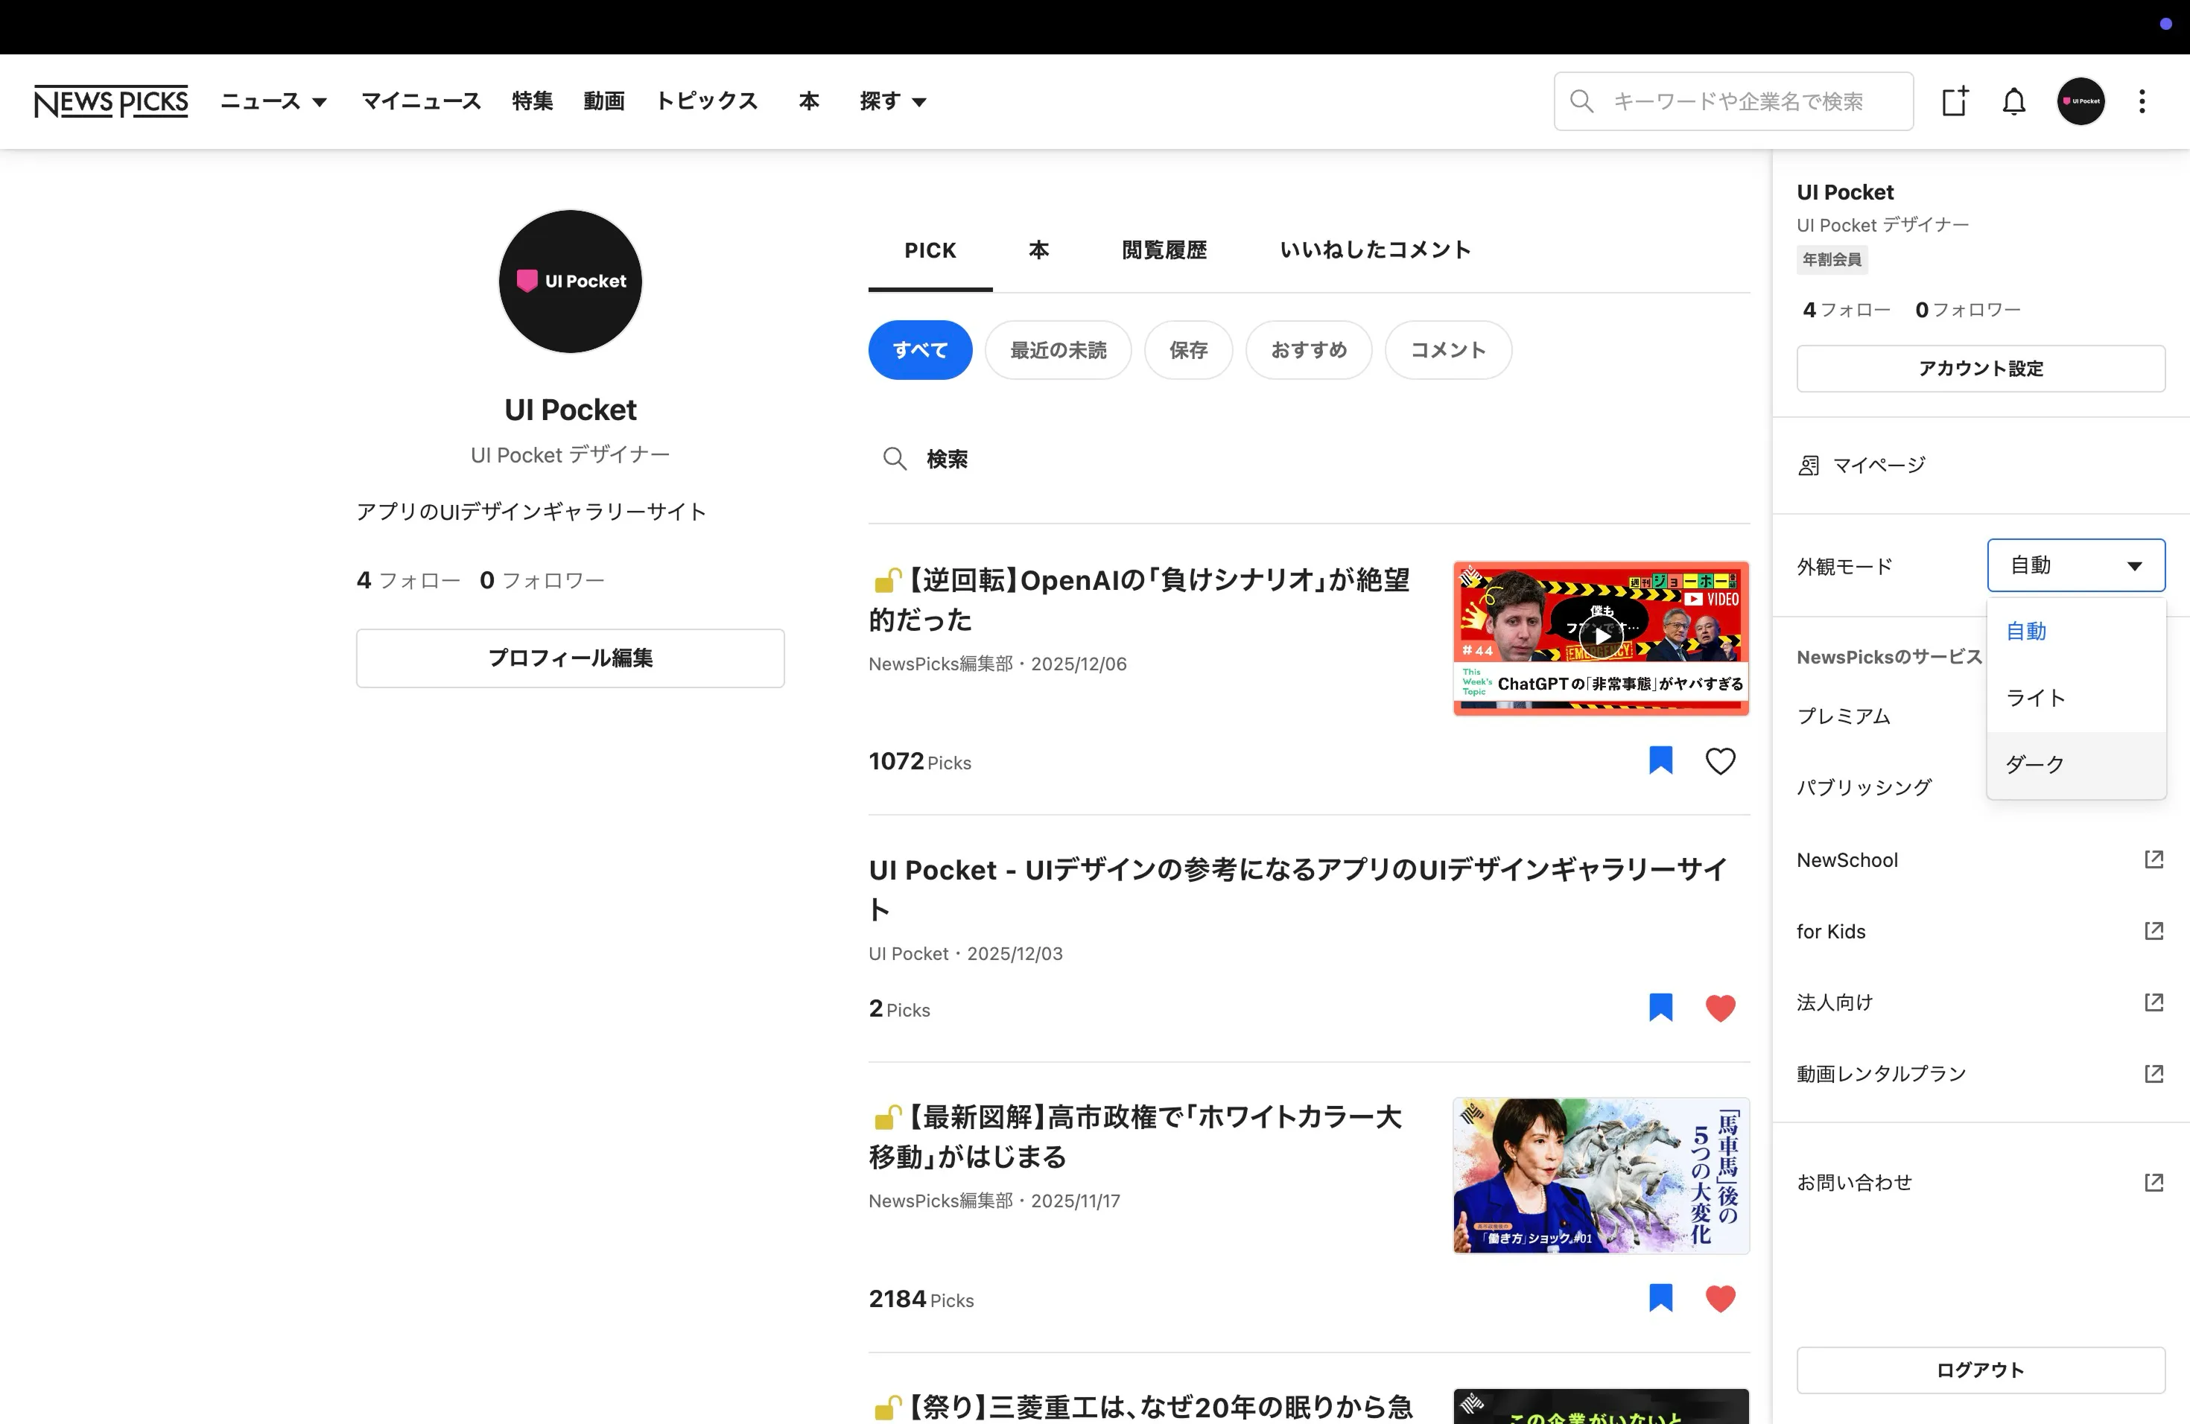
Task: Unlike the UI Pocket gallery article
Action: 1720,1008
